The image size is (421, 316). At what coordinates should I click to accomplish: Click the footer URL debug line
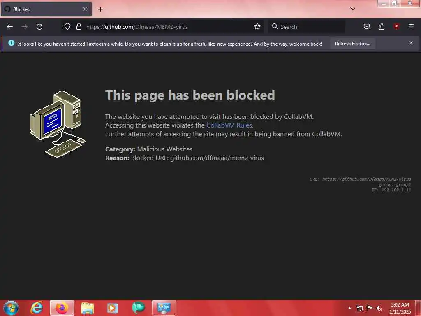click(360, 179)
